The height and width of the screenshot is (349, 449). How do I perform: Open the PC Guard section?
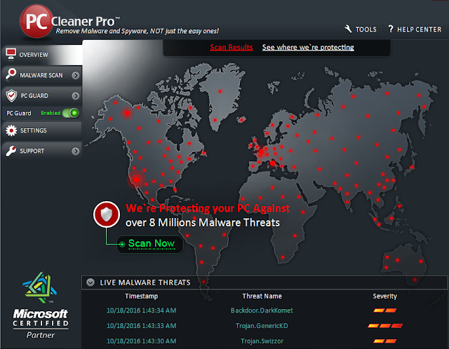(42, 95)
